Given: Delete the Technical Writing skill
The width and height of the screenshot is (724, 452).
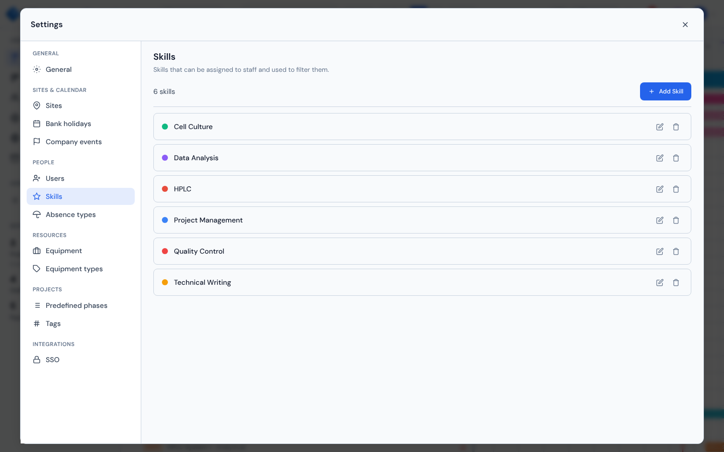Looking at the screenshot, I should tap(676, 282).
